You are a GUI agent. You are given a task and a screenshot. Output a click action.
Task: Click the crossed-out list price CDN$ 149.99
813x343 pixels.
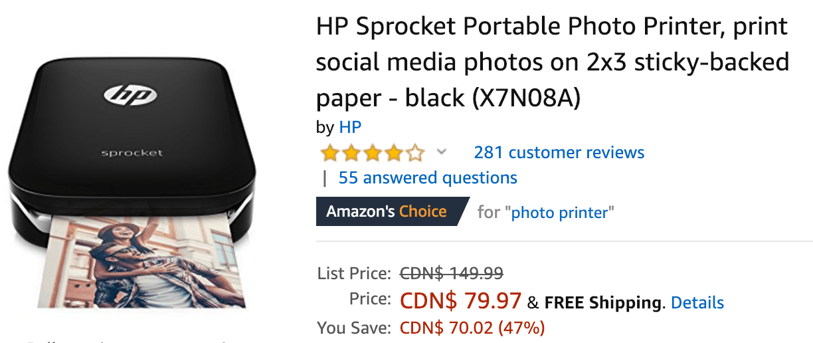[451, 273]
